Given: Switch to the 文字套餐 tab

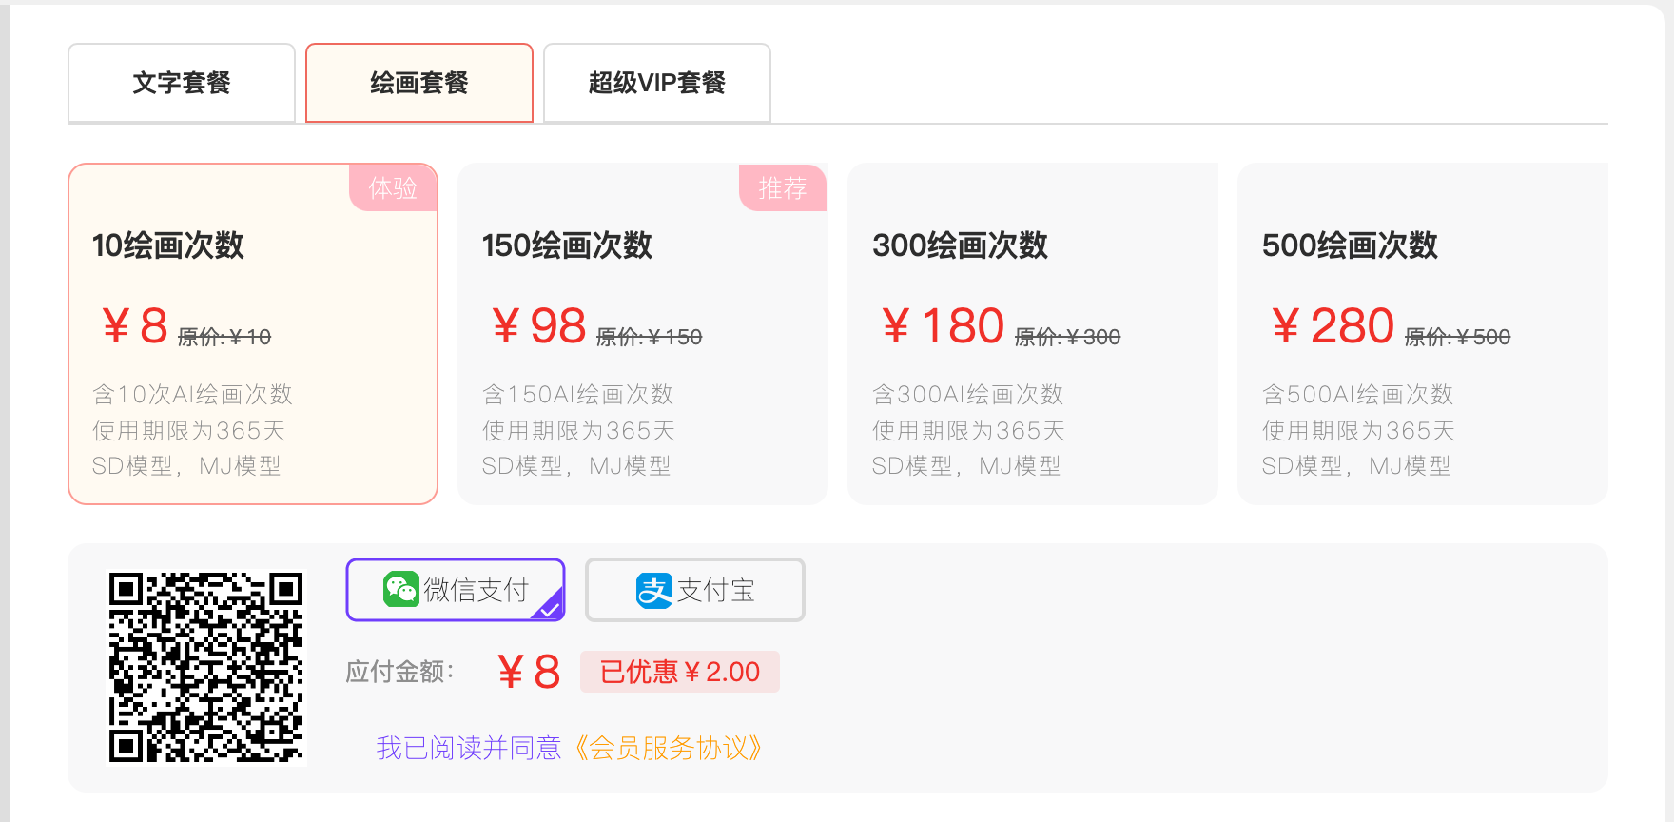Looking at the screenshot, I should click(182, 83).
